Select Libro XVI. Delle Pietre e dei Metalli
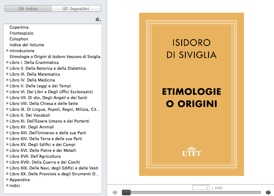Image resolution: width=274 pixels, height=196 pixels. point(43,150)
